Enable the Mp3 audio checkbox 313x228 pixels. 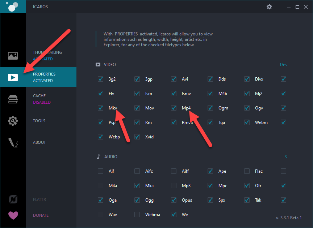(174, 186)
